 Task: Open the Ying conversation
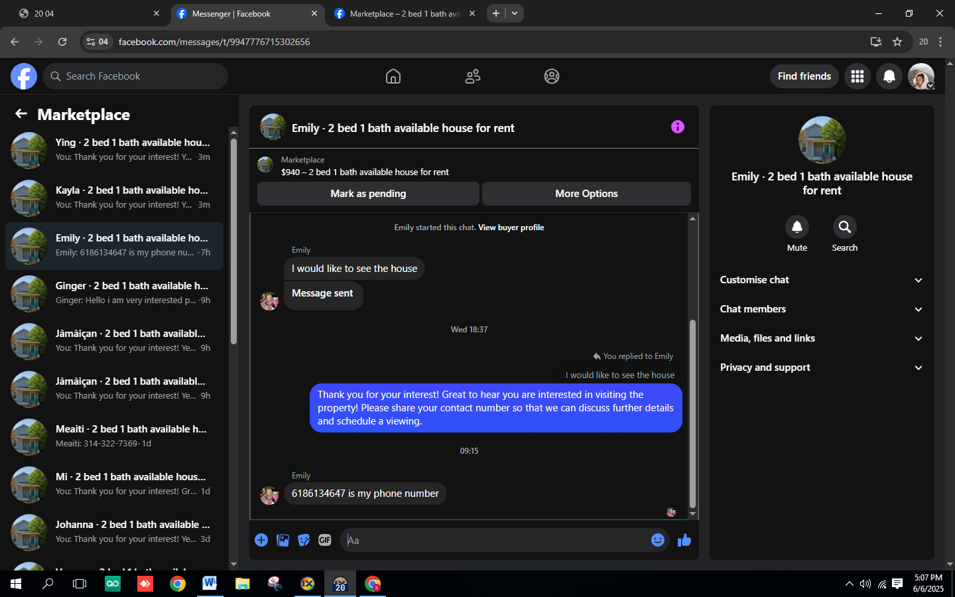pyautogui.click(x=114, y=150)
